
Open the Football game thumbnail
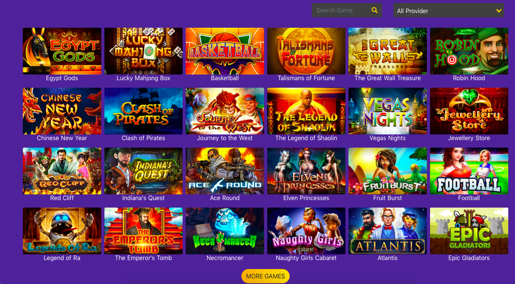(x=469, y=171)
